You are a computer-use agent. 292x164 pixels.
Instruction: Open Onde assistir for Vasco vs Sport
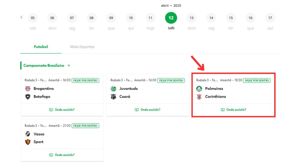click(62, 155)
